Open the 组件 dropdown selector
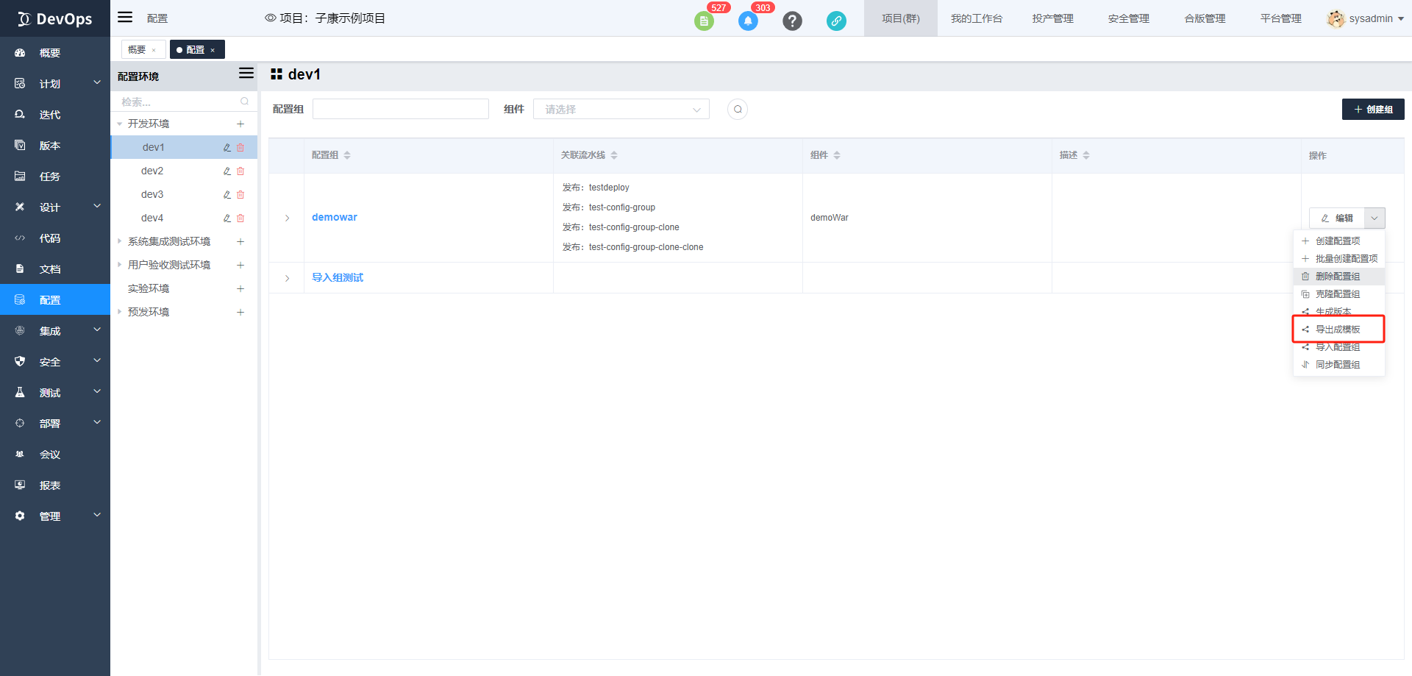 click(621, 110)
